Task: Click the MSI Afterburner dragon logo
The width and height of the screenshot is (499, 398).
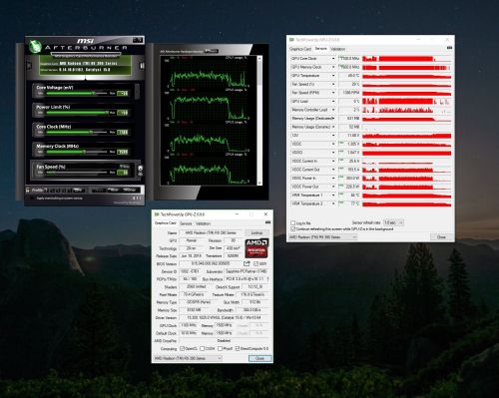Action: pyautogui.click(x=34, y=46)
